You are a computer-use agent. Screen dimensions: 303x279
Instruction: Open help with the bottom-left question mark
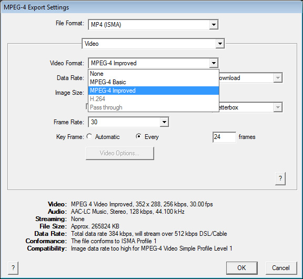13,268
